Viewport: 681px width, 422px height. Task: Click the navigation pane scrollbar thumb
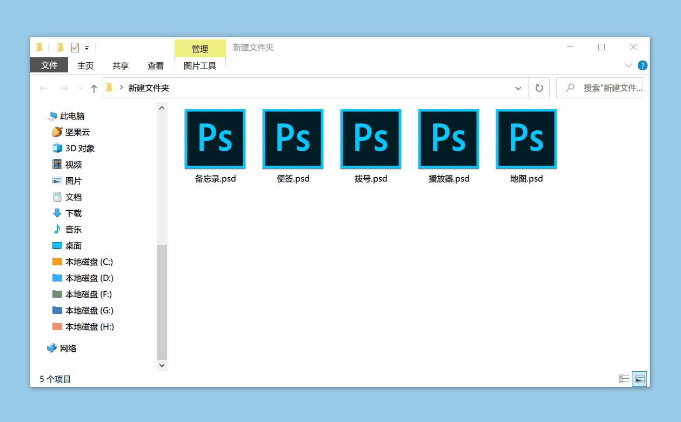[162, 302]
